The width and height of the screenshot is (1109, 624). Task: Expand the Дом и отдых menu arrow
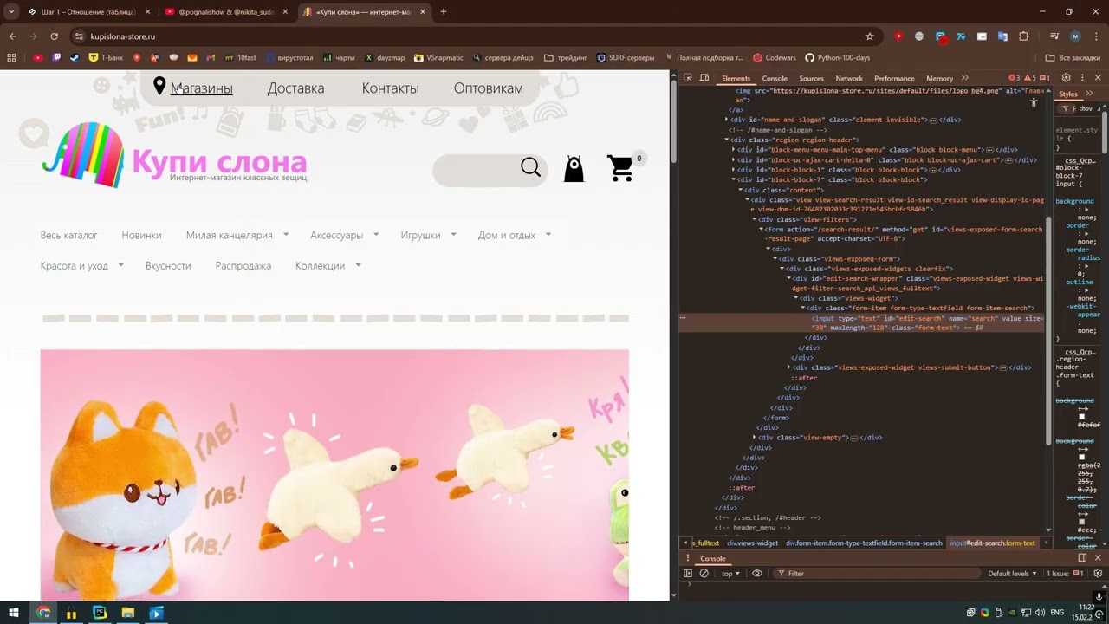tap(548, 234)
